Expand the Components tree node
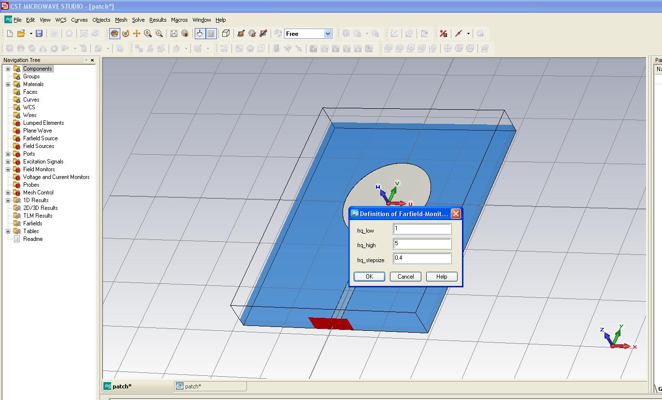The width and height of the screenshot is (662, 400). point(8,69)
